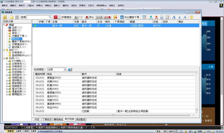Click the export icon beside 紀錄類型 dropdown

coord(70,69)
